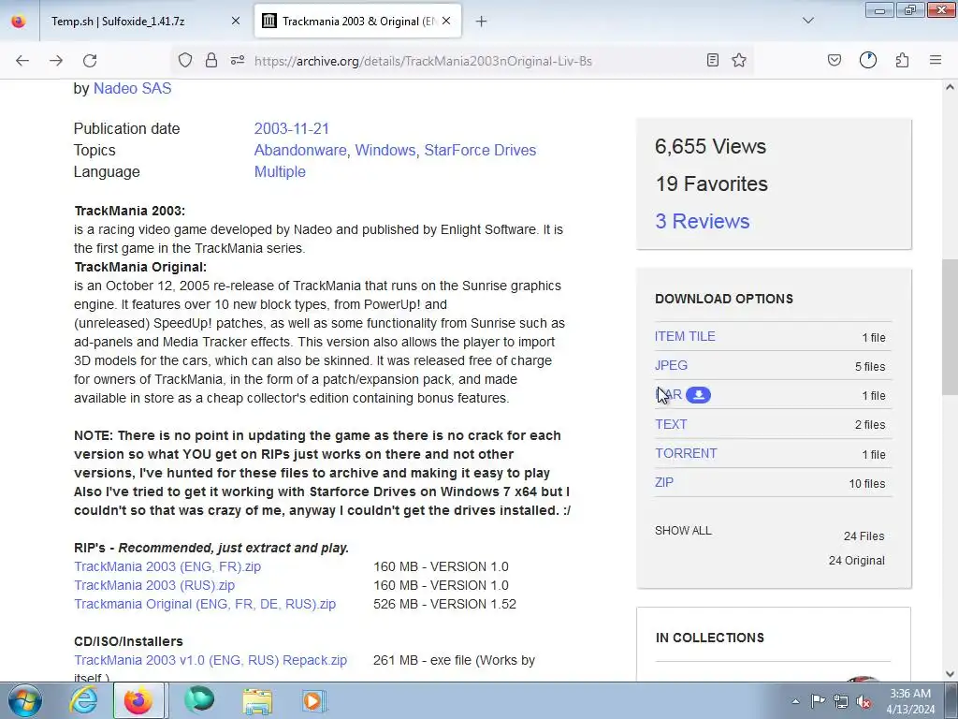The height and width of the screenshot is (719, 958).
Task: Toggle reader view icon
Action: click(x=712, y=60)
